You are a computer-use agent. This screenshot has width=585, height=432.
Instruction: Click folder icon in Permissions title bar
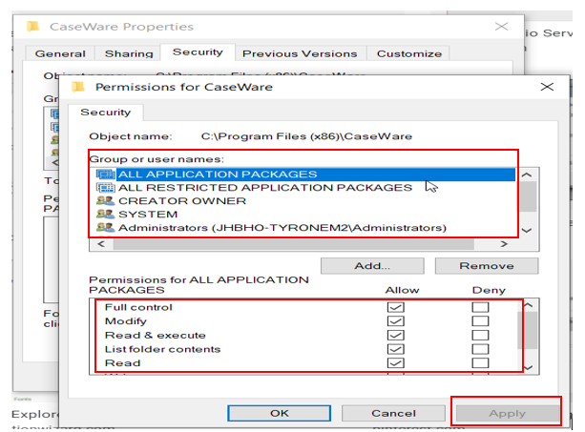tap(78, 87)
